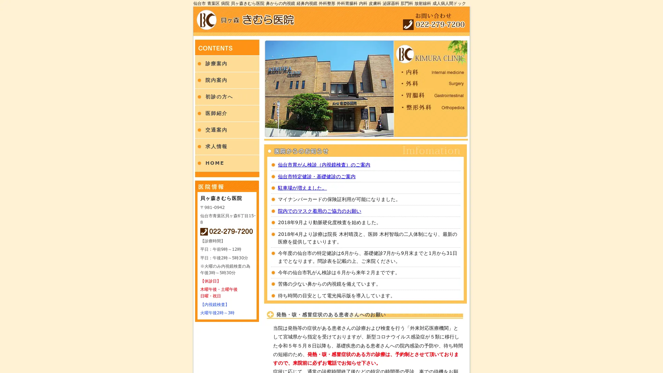Open 仙台市特定健診・基礎健診のご案内 link
Screen dimensions: 663x373
[317, 176]
